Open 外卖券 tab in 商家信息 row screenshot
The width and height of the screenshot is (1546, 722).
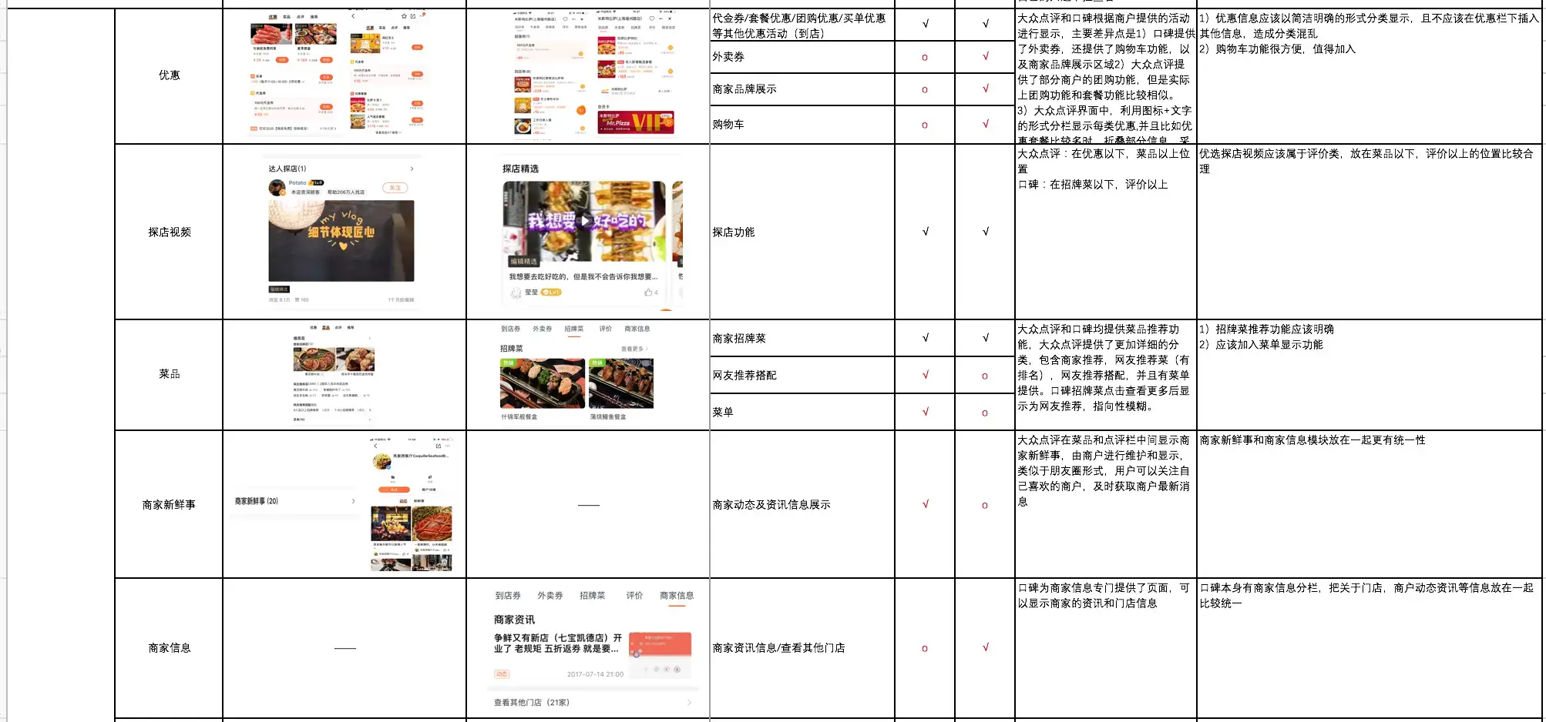550,596
